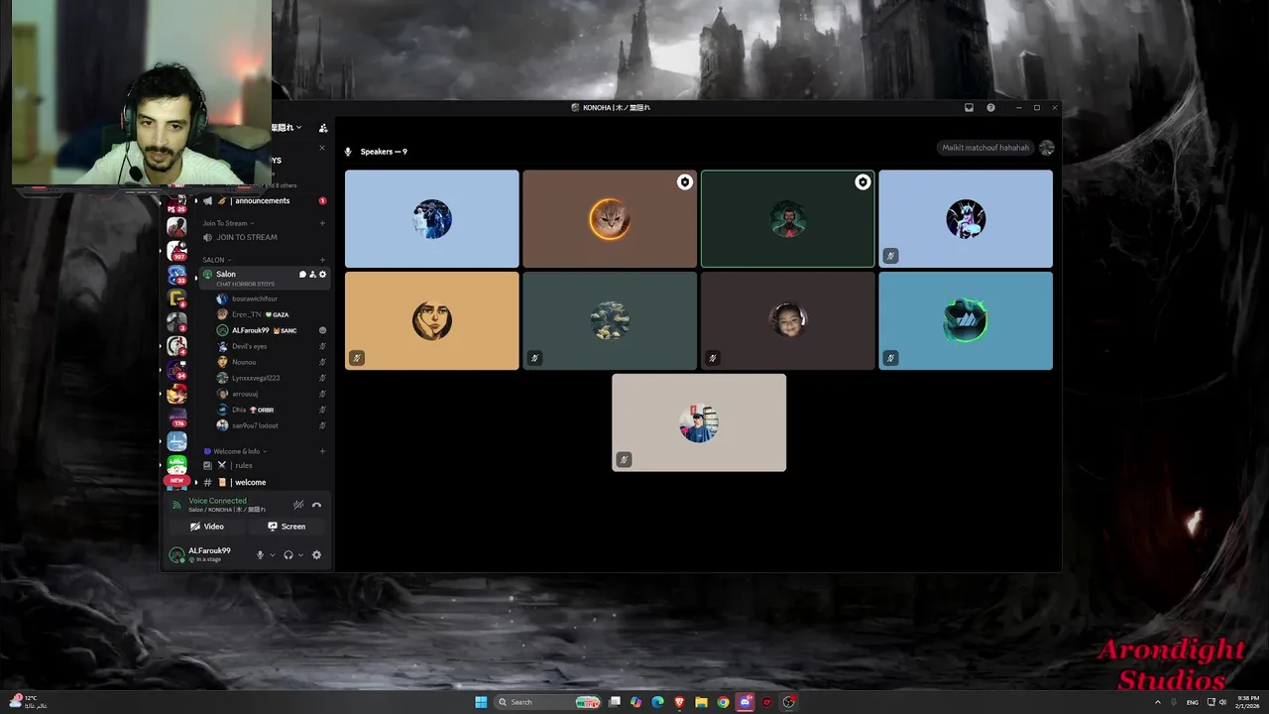Viewport: 1269px width, 714px height.
Task: Select speaker tile with cat avatar
Action: [610, 218]
